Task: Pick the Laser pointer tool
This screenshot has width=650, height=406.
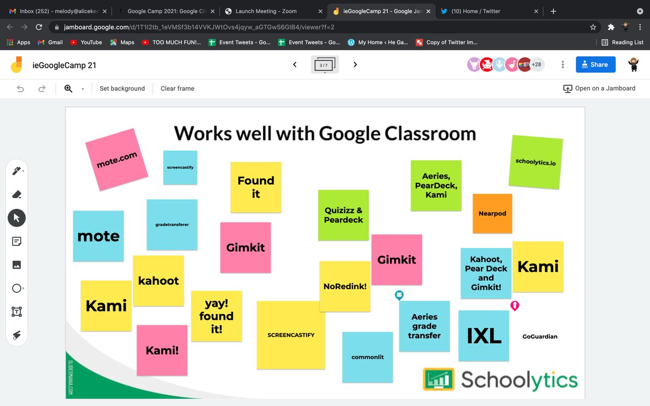Action: click(x=17, y=336)
